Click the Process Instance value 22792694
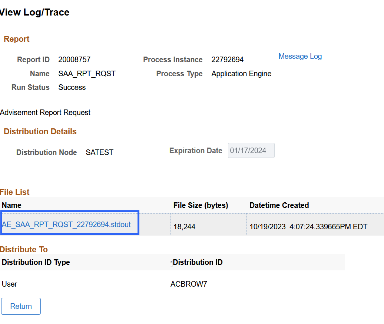The image size is (384, 324). [x=227, y=60]
